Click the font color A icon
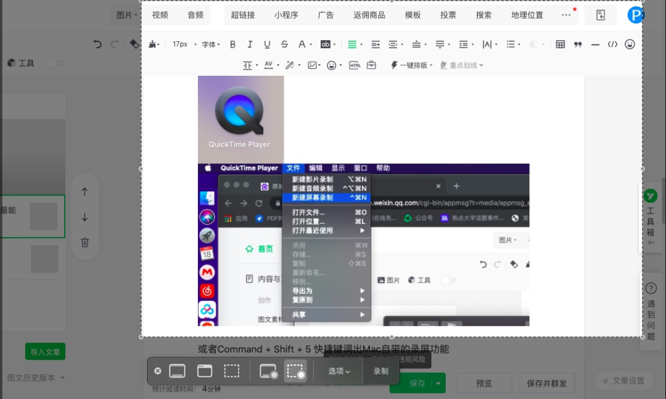Screen dimensions: 666x399 302,44
